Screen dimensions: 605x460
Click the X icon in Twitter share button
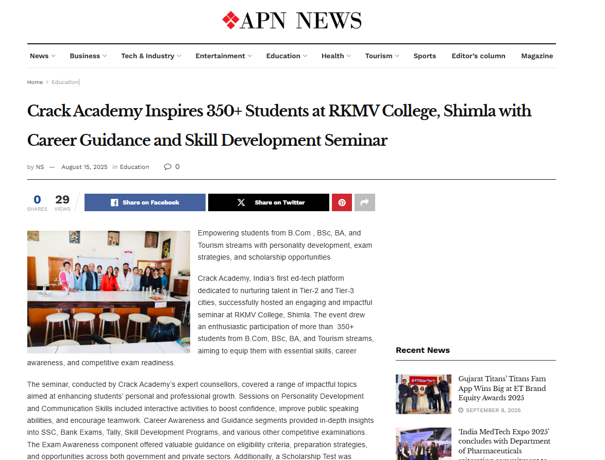(241, 202)
